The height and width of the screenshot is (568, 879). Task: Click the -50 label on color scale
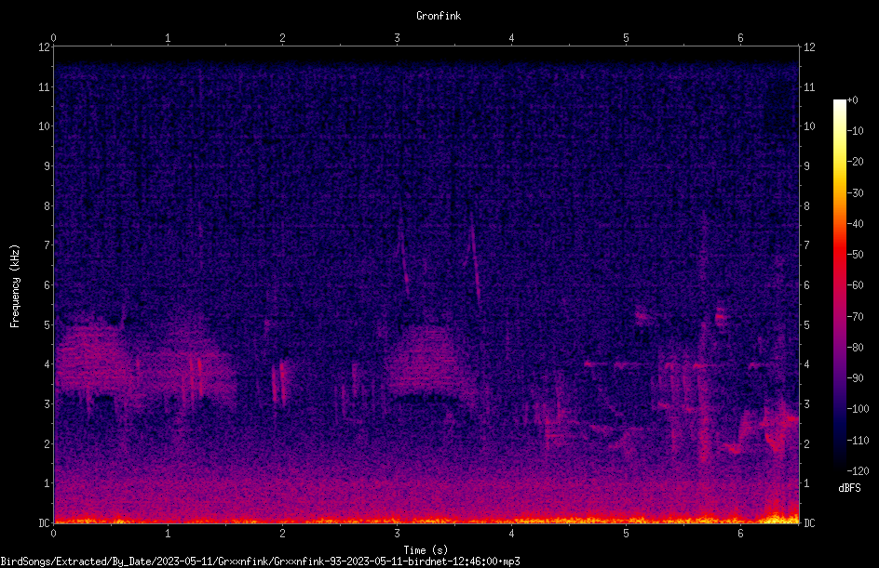coord(856,254)
